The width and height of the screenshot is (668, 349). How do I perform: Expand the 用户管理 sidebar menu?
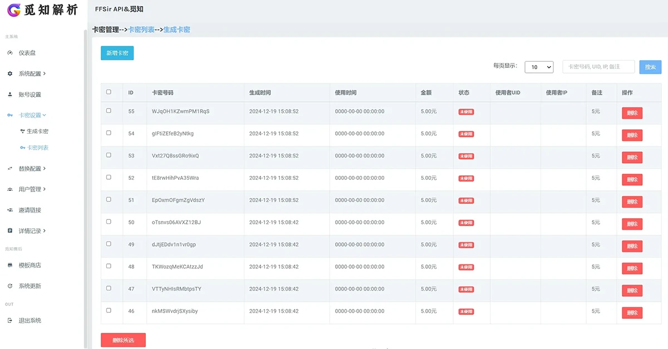(x=32, y=189)
